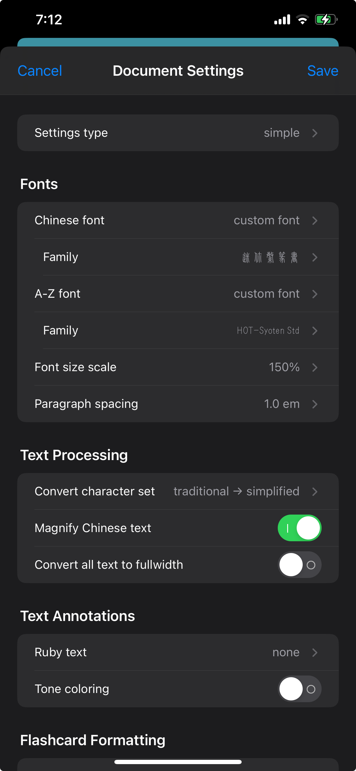Cancel the Document Settings changes
356x771 pixels.
[40, 71]
